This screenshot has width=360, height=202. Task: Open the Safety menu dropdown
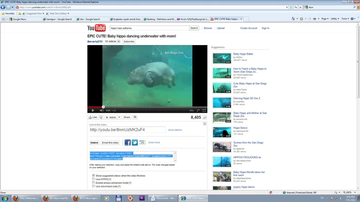click(x=335, y=19)
